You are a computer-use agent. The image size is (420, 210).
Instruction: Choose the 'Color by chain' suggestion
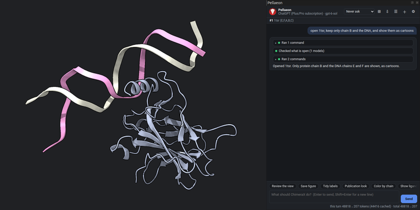pos(383,186)
